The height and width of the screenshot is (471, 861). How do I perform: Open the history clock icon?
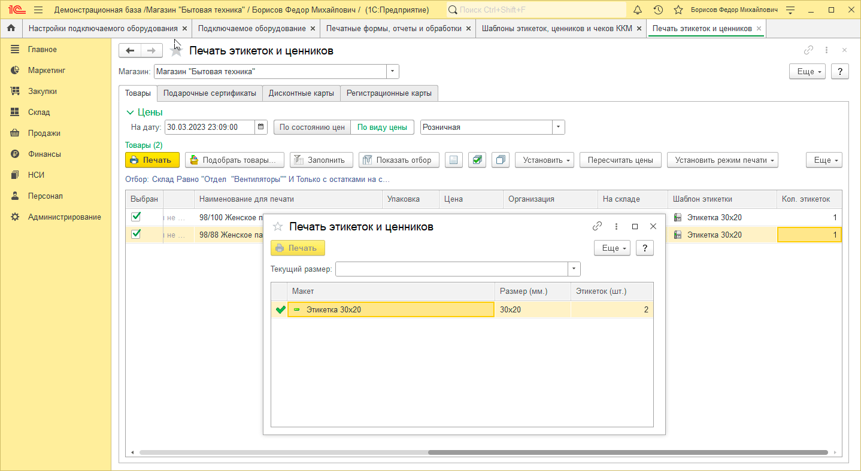658,10
